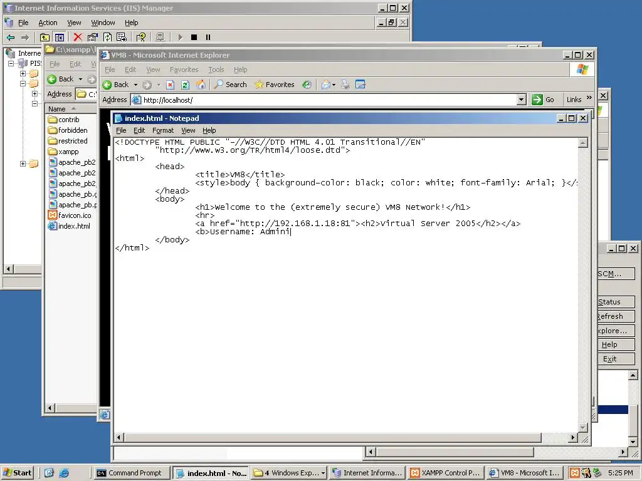Click the Explorer window Back button
The width and height of the screenshot is (642, 481).
(60, 79)
